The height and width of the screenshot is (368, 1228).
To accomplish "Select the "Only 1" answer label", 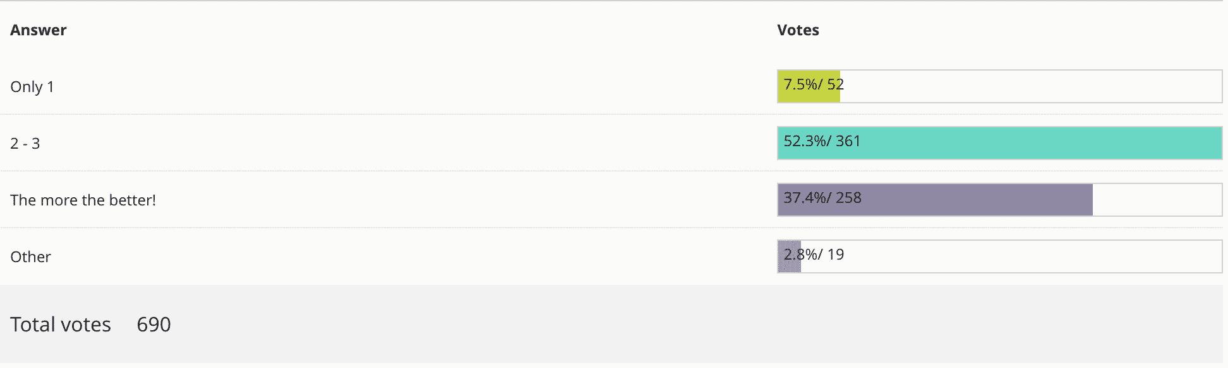I will pyautogui.click(x=32, y=87).
